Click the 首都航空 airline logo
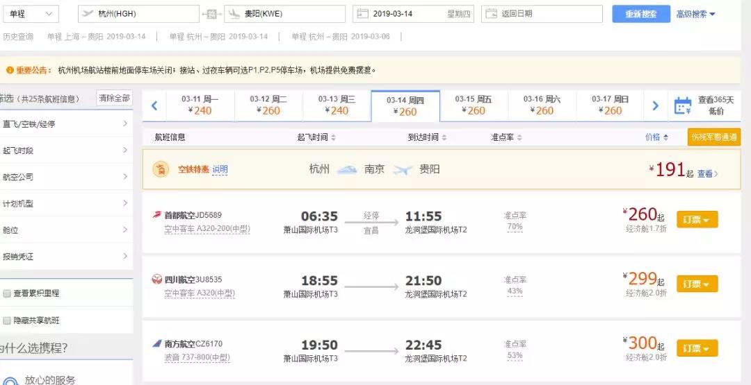Screen dimensions: 751x385 click(156, 215)
